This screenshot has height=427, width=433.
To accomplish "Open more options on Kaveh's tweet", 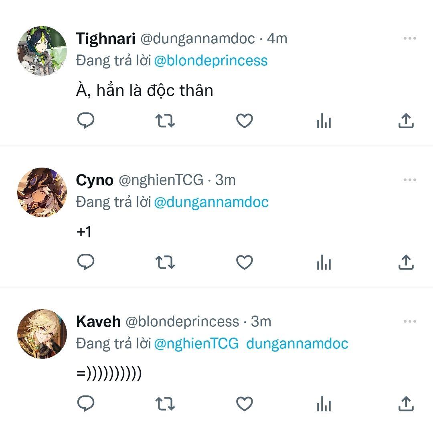I will pyautogui.click(x=410, y=322).
